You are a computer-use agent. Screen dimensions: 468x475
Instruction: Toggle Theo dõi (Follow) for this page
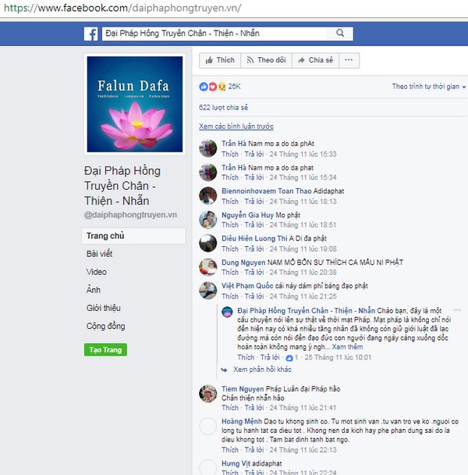[266, 60]
